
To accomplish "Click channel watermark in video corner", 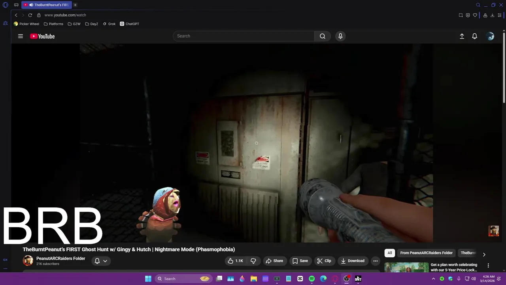I will click(x=493, y=231).
